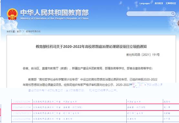The height and width of the screenshot is (123, 179).
Task: Click the person name in the 天津大学 row
Action: click(x=167, y=119)
